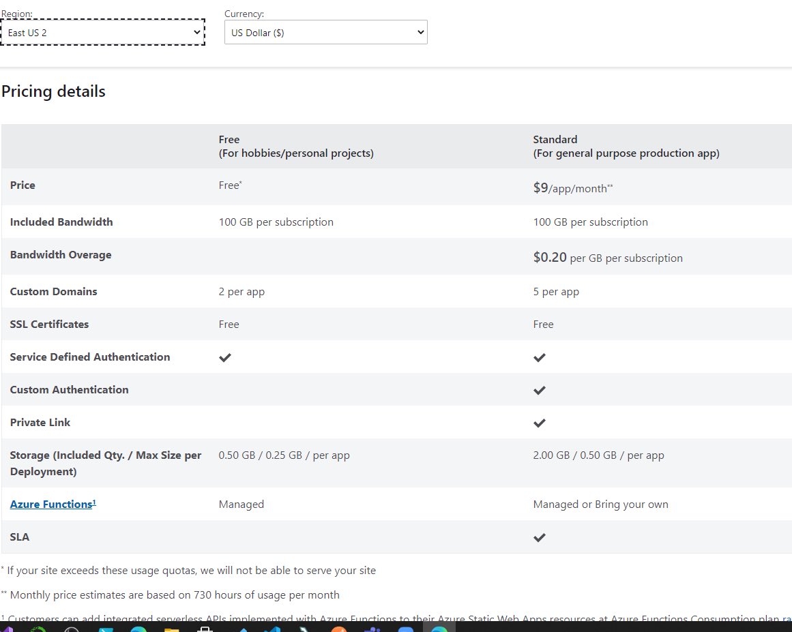Click "$0.20 per GB per subscription" cell
Screen dimensions: 792x632
click(608, 258)
